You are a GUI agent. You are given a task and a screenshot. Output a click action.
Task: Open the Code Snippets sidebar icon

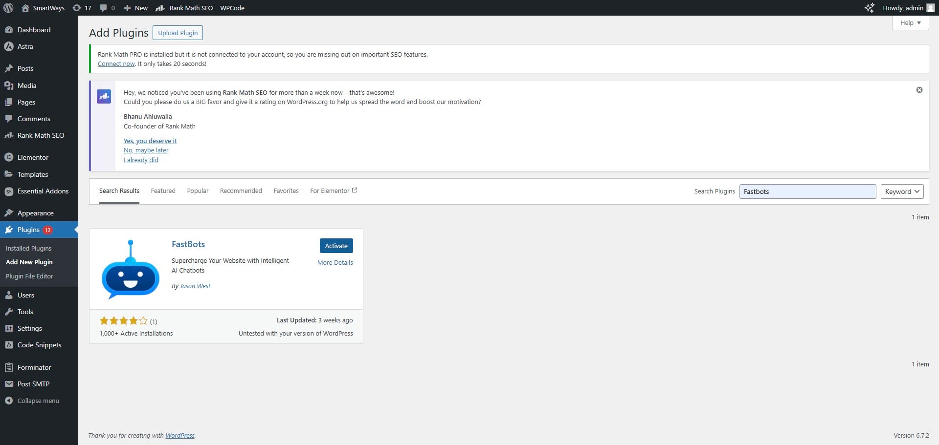[x=9, y=344]
